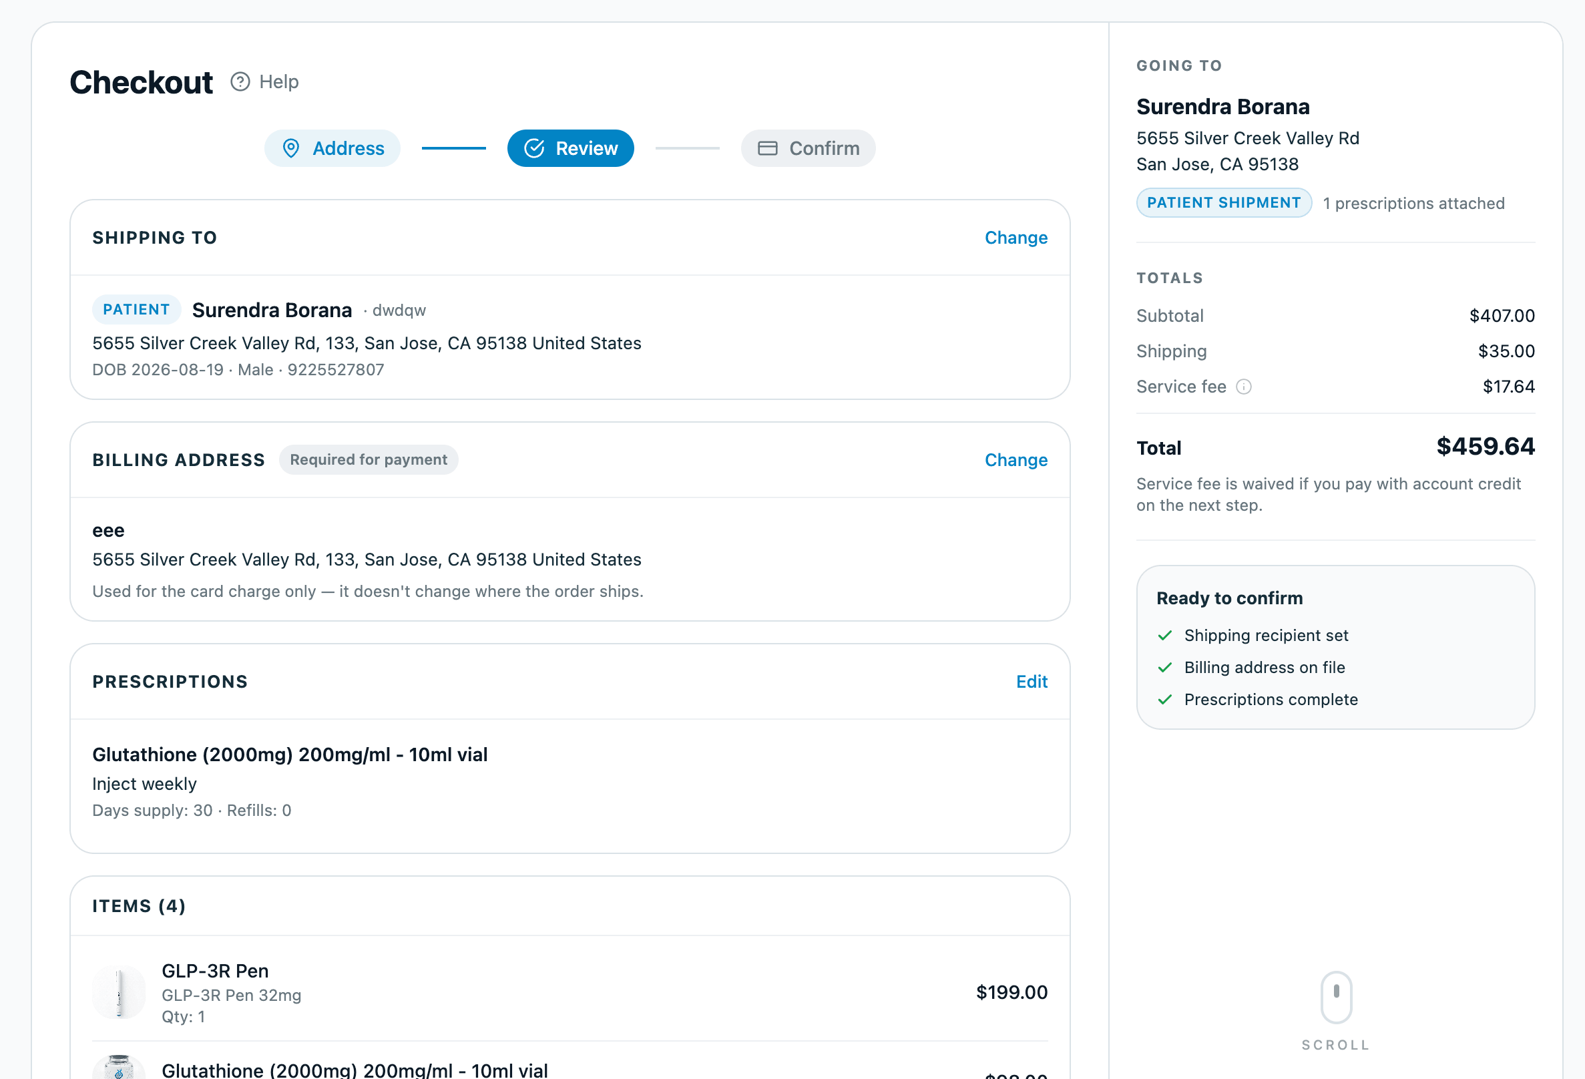This screenshot has width=1585, height=1079.
Task: Go to the Confirm step
Action: click(808, 148)
